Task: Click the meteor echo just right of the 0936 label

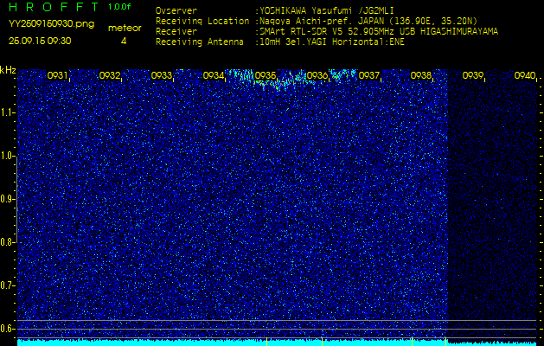Action: 342,74
